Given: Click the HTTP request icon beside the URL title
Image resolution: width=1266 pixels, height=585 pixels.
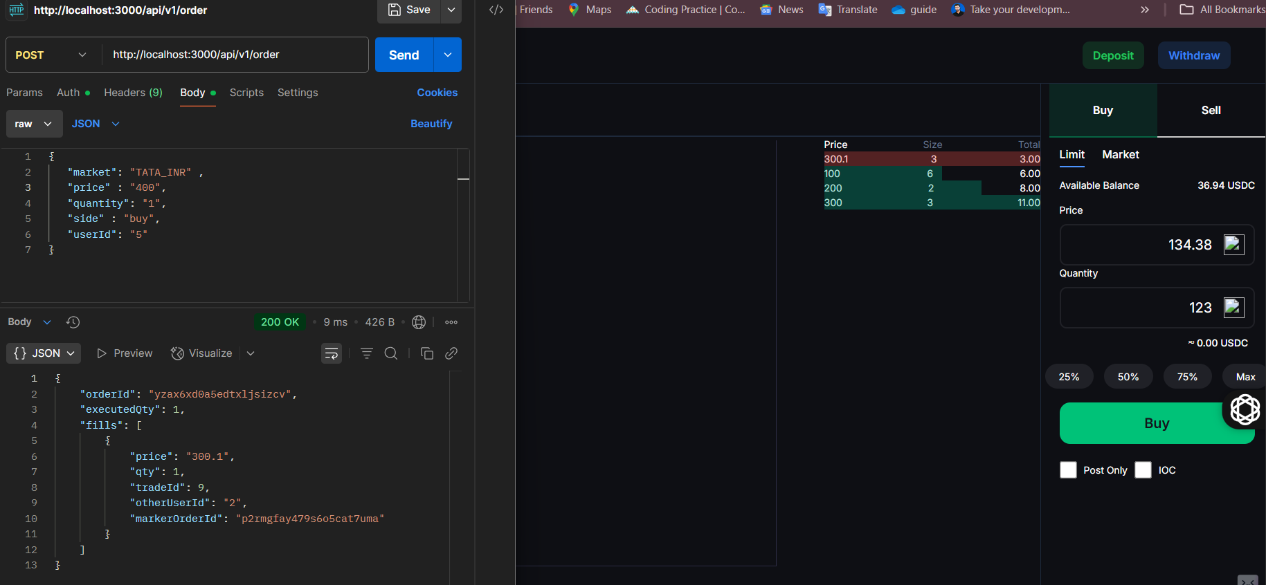Looking at the screenshot, I should (17, 10).
